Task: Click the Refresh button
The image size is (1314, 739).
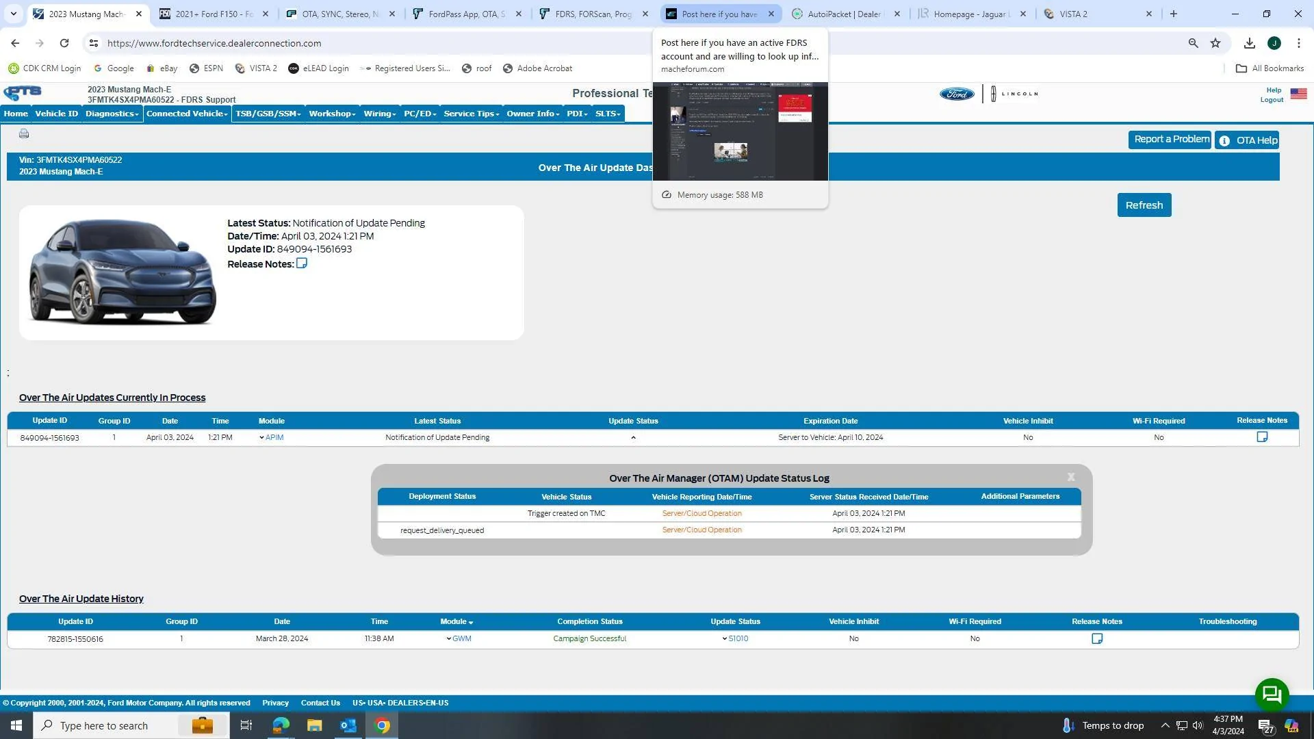Action: coord(1144,205)
